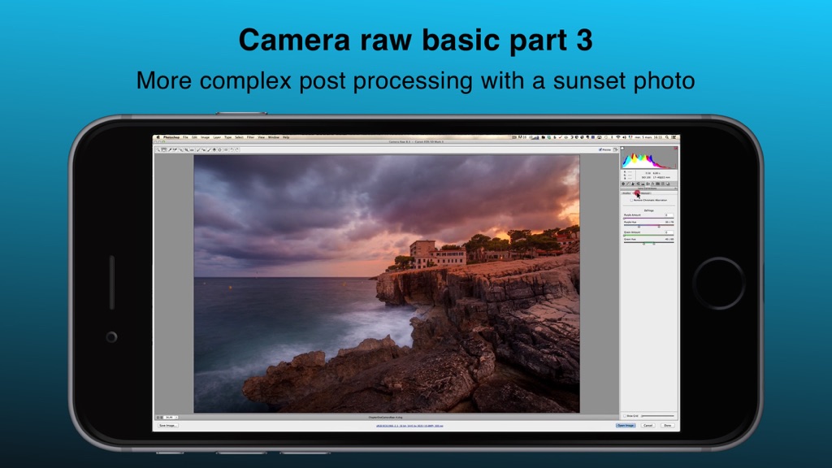Open the Detail panel icon
This screenshot has height=468, width=832.
pyautogui.click(x=633, y=184)
